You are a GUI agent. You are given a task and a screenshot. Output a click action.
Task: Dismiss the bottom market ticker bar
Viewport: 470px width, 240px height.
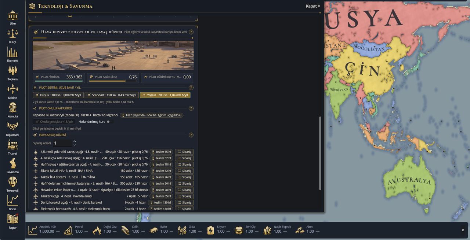[463, 230]
